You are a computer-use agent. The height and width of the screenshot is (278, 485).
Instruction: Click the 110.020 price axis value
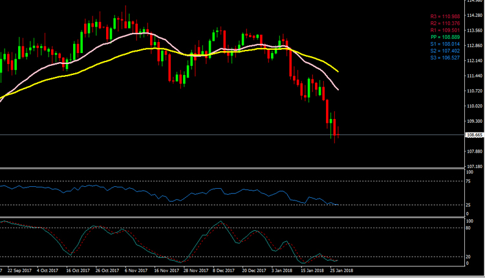475,106
